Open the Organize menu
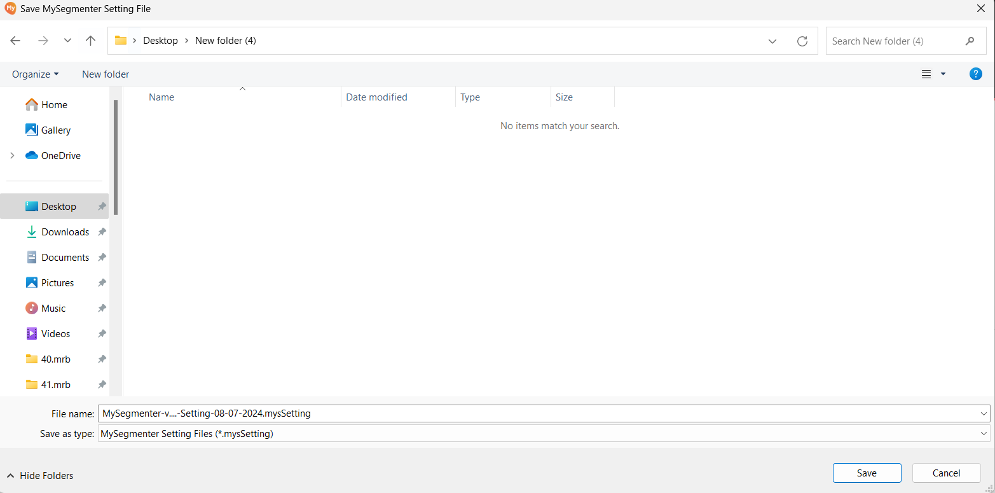This screenshot has width=995, height=493. pyautogui.click(x=35, y=74)
